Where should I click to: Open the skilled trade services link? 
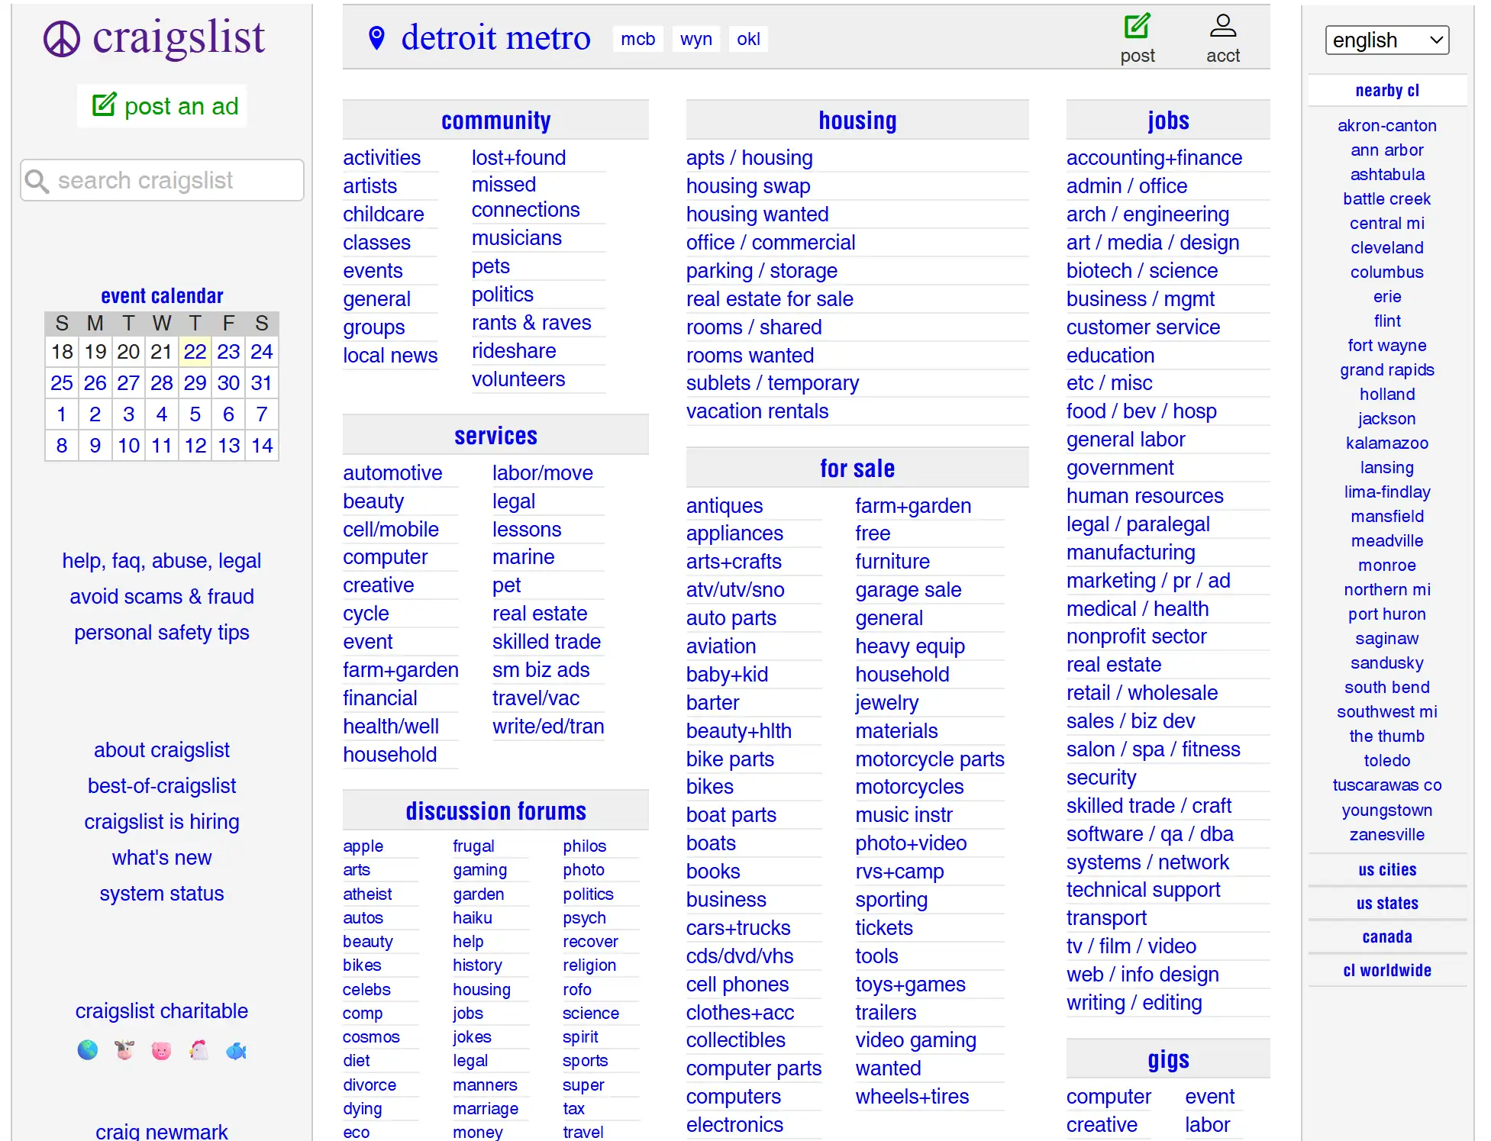pyautogui.click(x=546, y=641)
